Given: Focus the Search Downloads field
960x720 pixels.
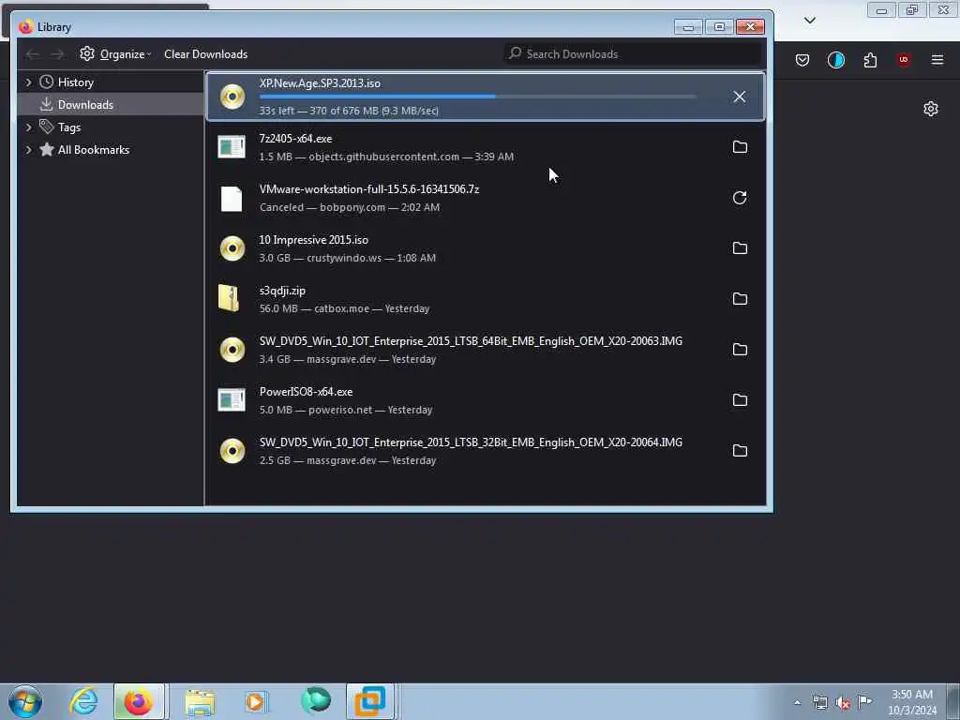Looking at the screenshot, I should (x=633, y=53).
